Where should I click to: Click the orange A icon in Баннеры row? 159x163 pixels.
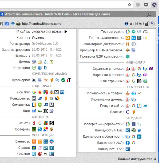pyautogui.click(x=34, y=141)
